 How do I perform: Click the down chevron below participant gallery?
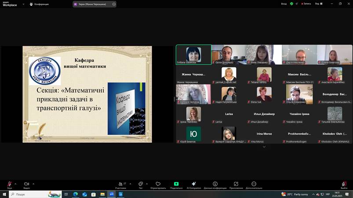264,147
